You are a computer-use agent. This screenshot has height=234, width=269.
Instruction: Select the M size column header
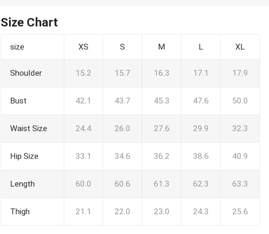[x=161, y=47]
